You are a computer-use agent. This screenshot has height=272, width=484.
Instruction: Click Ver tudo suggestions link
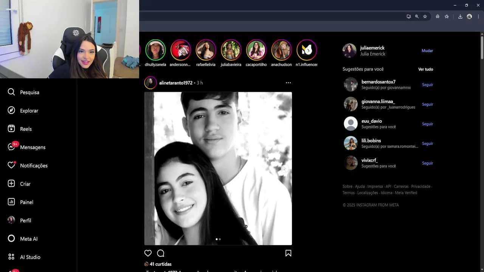coord(426,69)
